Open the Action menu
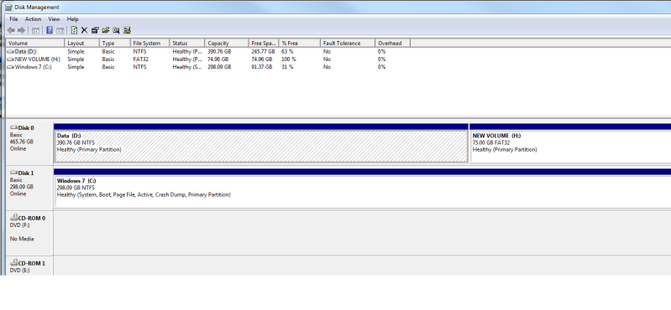Screen dimensions: 671x310 coord(33,19)
